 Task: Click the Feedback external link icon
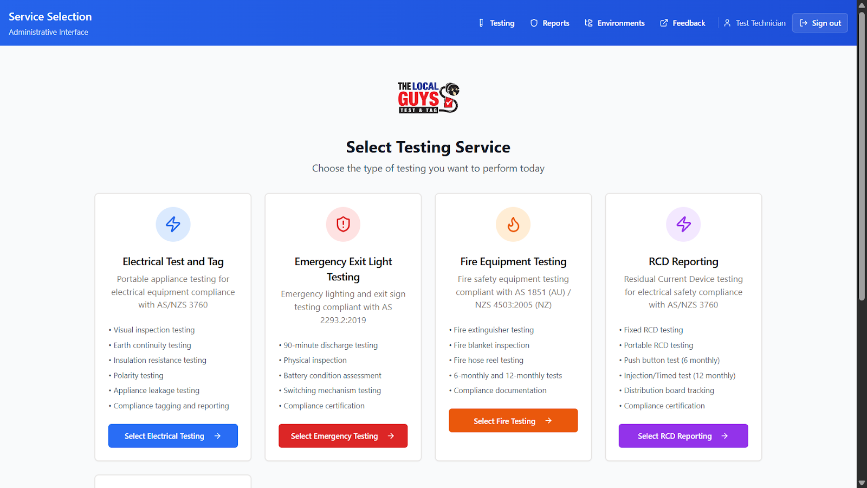(x=664, y=23)
